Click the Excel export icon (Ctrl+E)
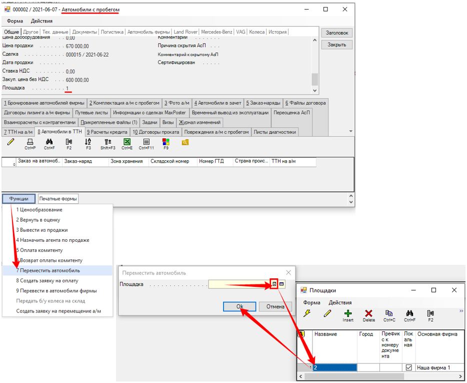Screen dimensions: 467x383 (x=127, y=142)
